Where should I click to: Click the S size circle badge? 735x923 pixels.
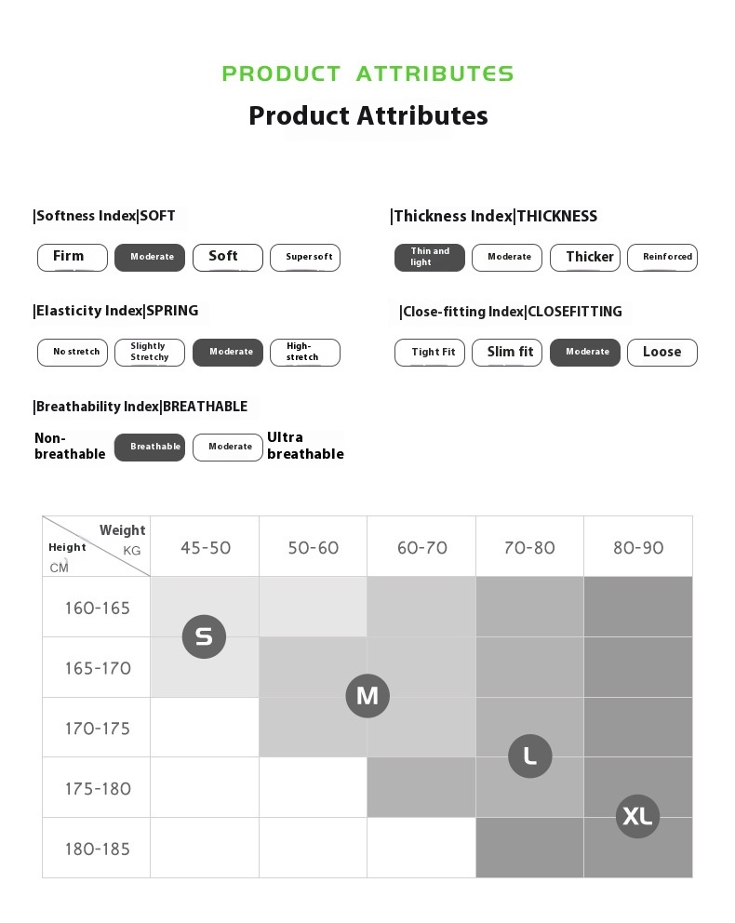(204, 636)
